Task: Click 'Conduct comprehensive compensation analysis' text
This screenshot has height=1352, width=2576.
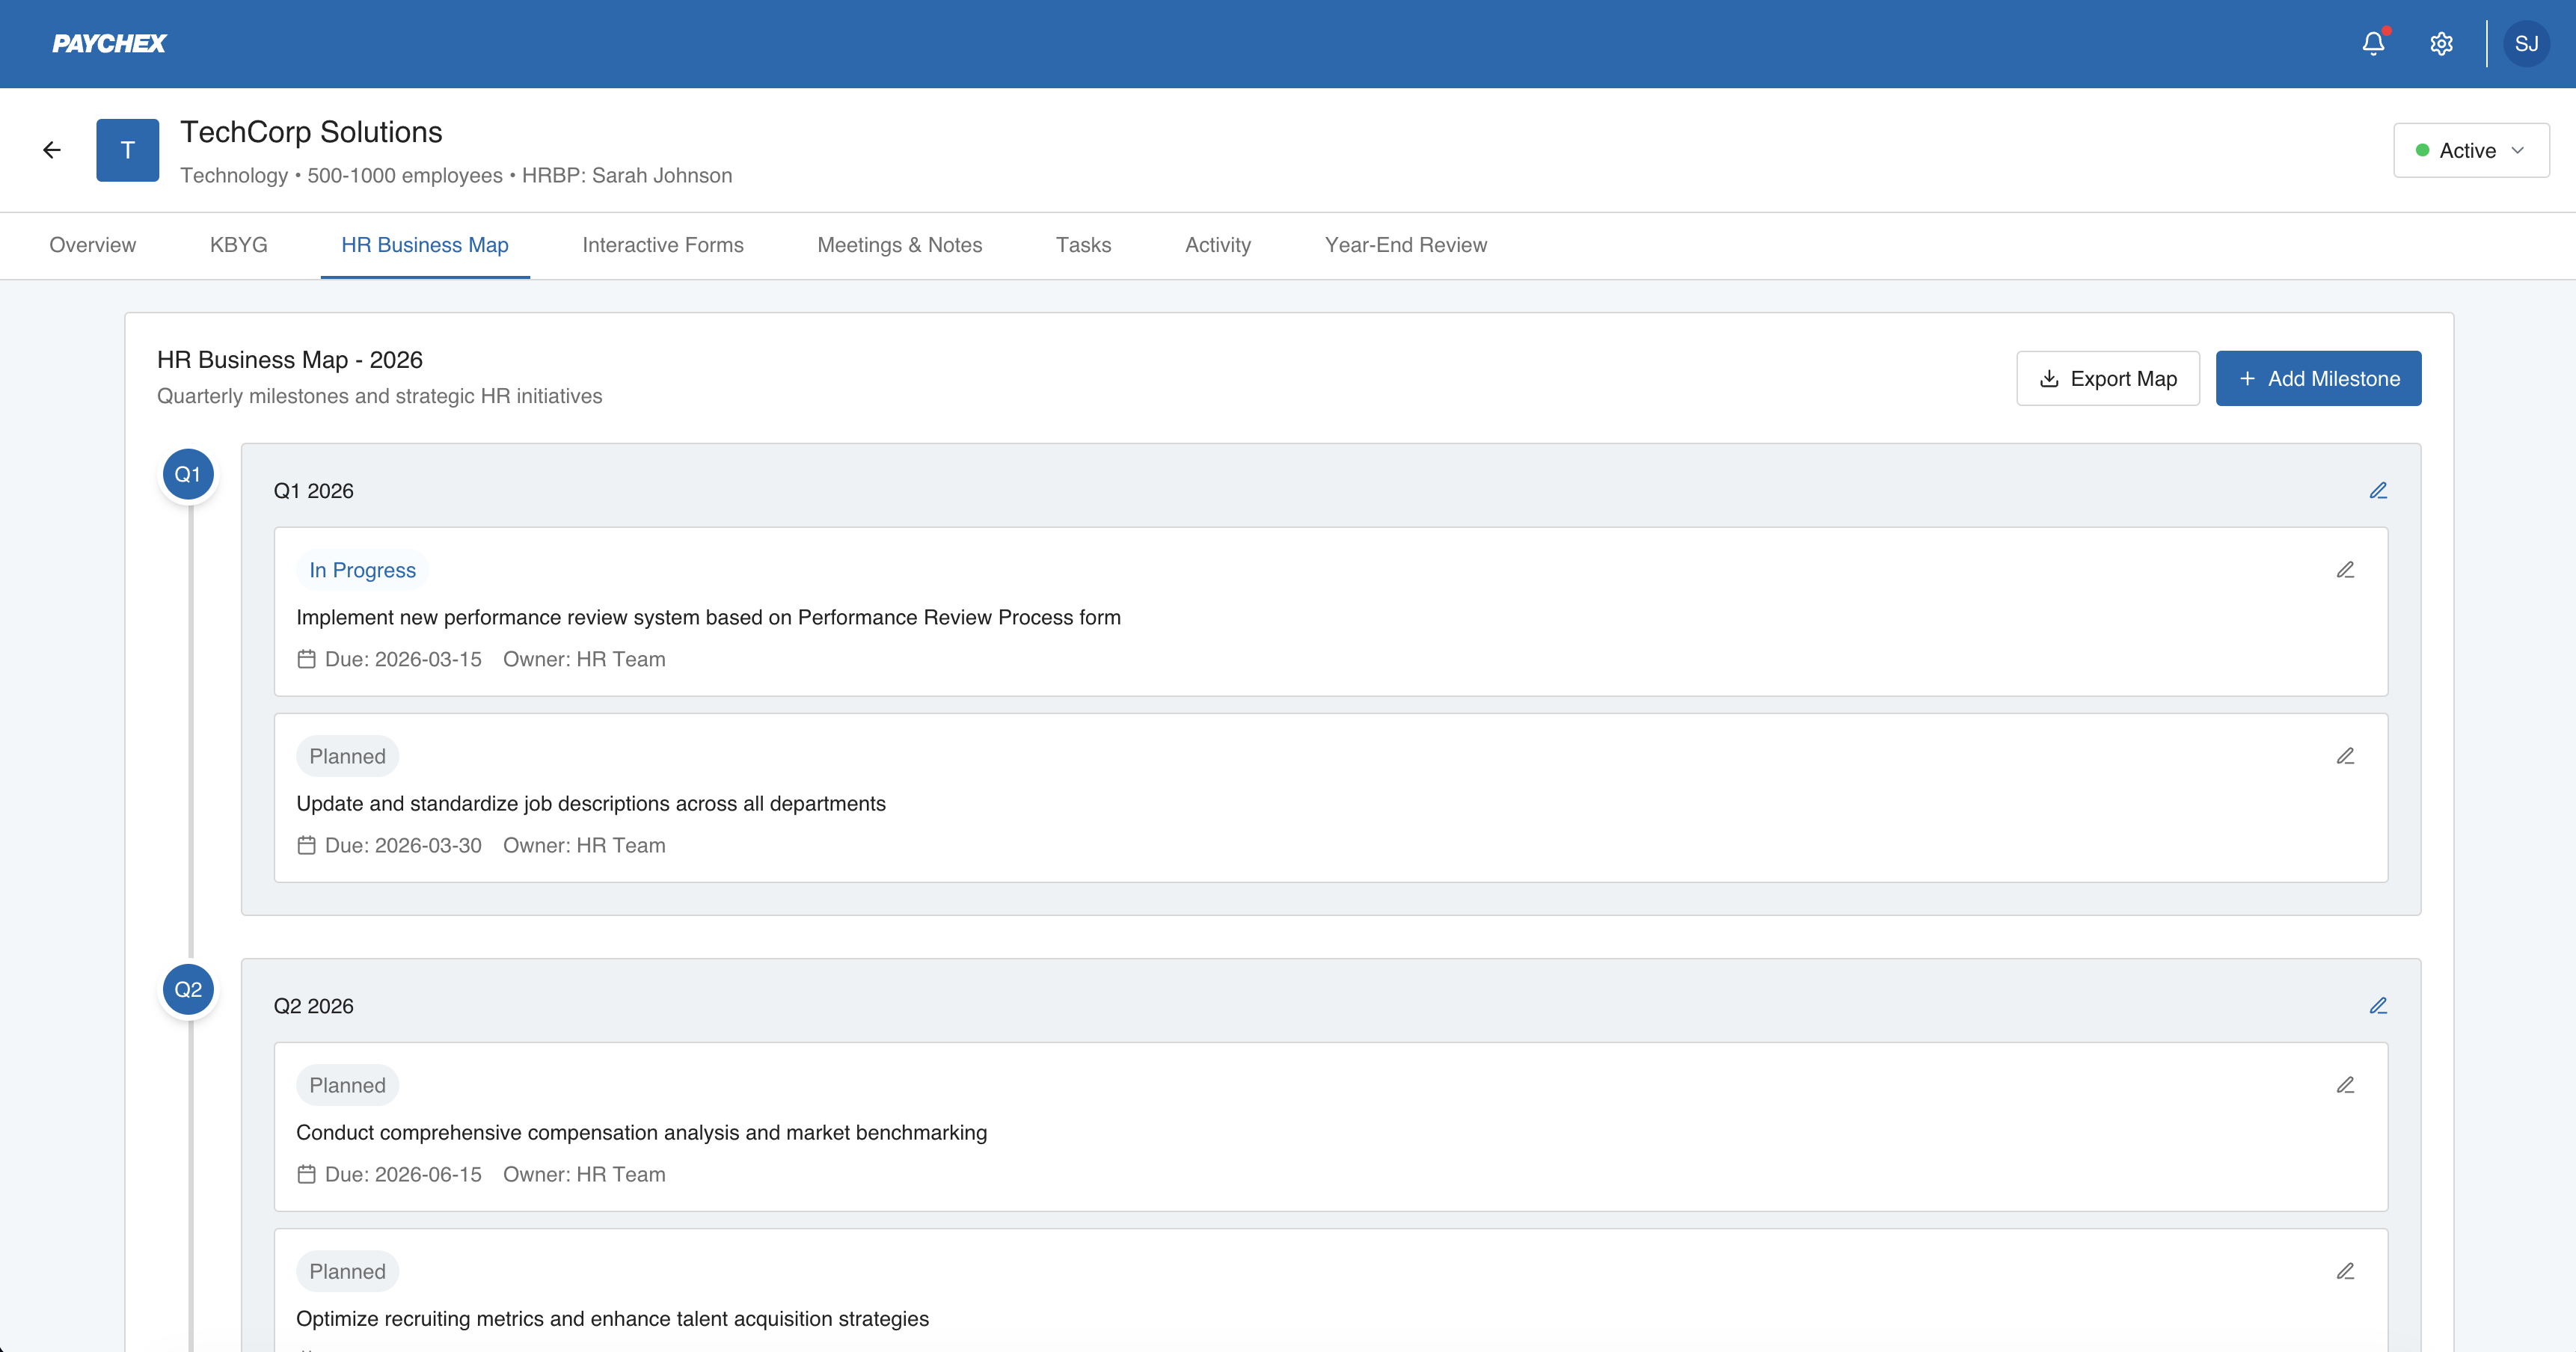Action: 641,1132
